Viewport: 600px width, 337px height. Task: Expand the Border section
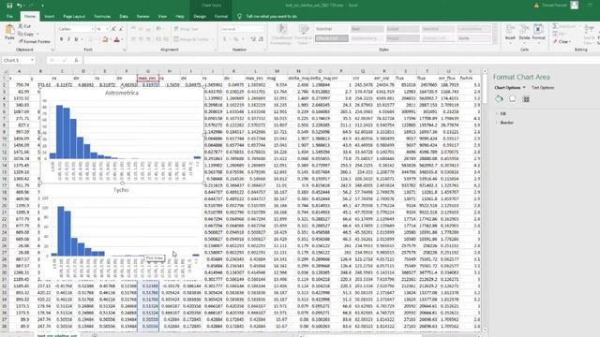[x=506, y=123]
